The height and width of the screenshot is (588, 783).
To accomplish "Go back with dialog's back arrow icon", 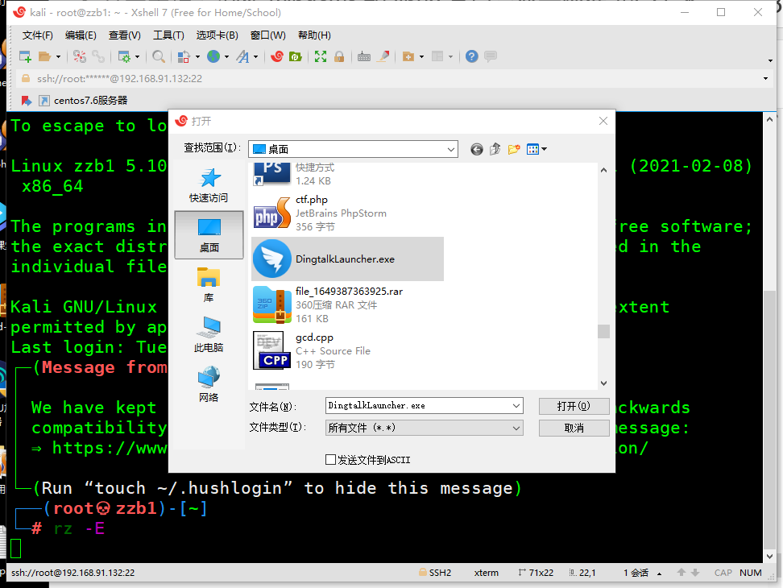I will pyautogui.click(x=477, y=149).
